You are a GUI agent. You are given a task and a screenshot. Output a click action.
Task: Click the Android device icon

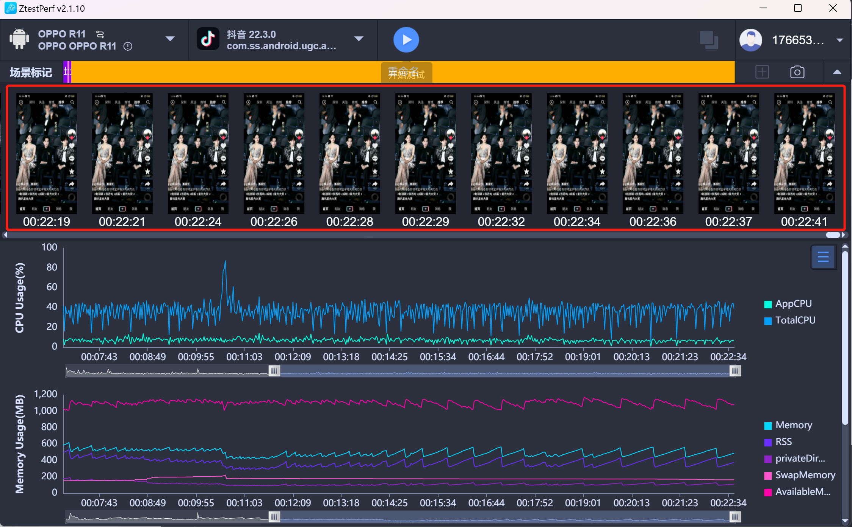pos(19,39)
